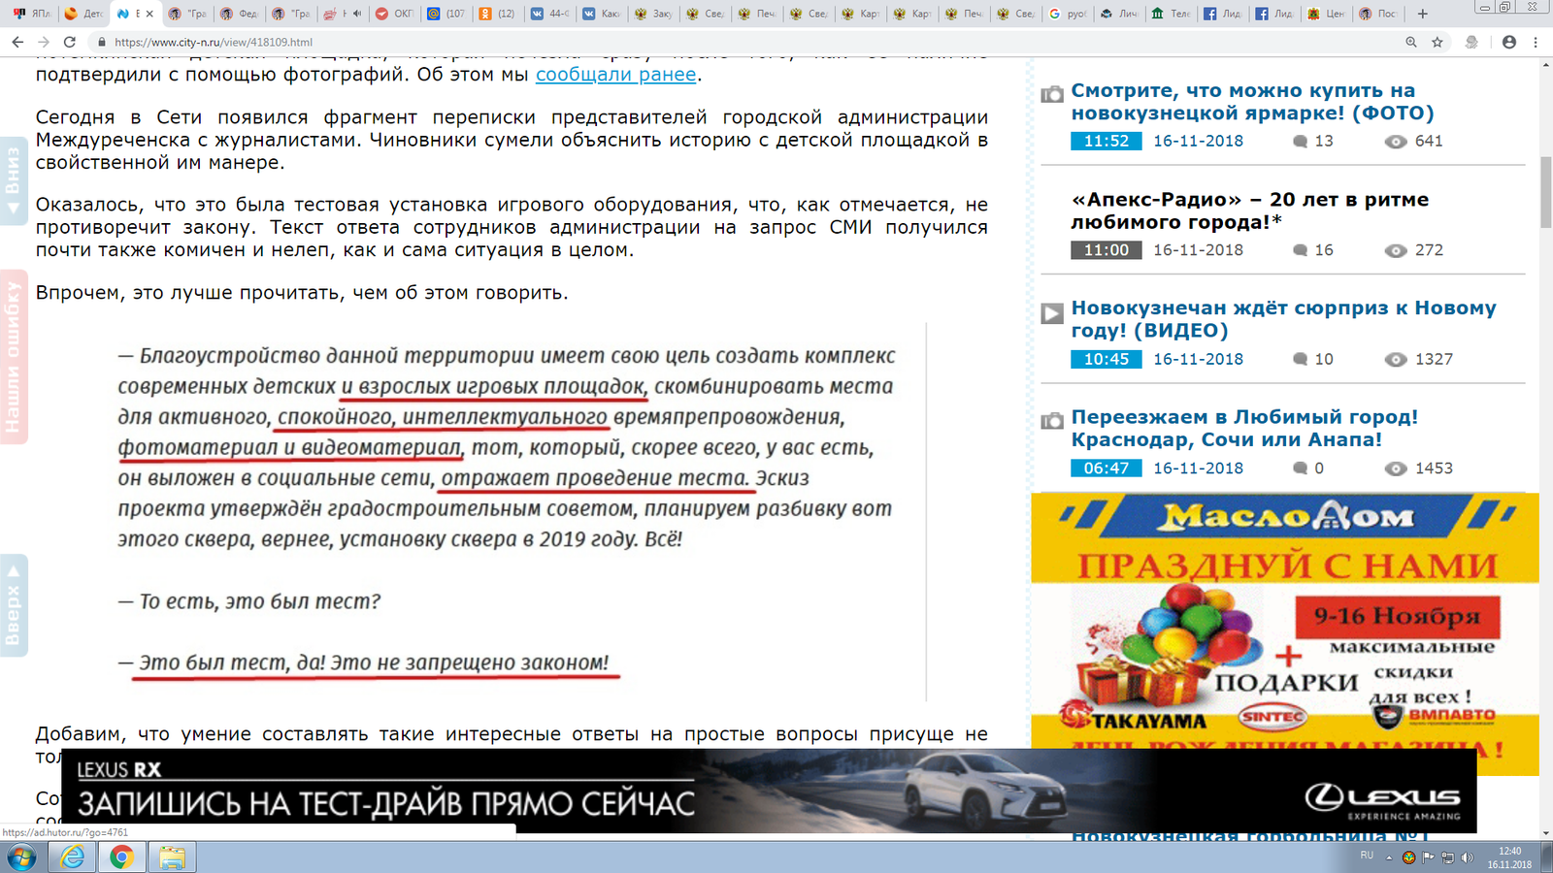Click the camera icon beside the ярмарке headline
Screen dimensions: 1553x873
coord(1052,94)
